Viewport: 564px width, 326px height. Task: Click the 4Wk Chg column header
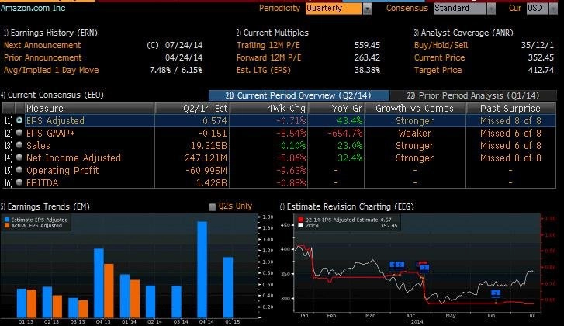click(268, 109)
